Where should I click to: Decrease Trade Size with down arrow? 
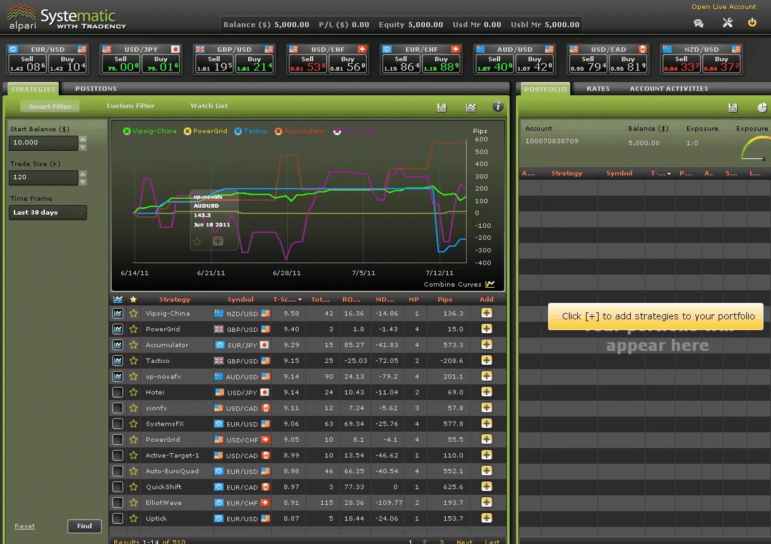[x=83, y=182]
